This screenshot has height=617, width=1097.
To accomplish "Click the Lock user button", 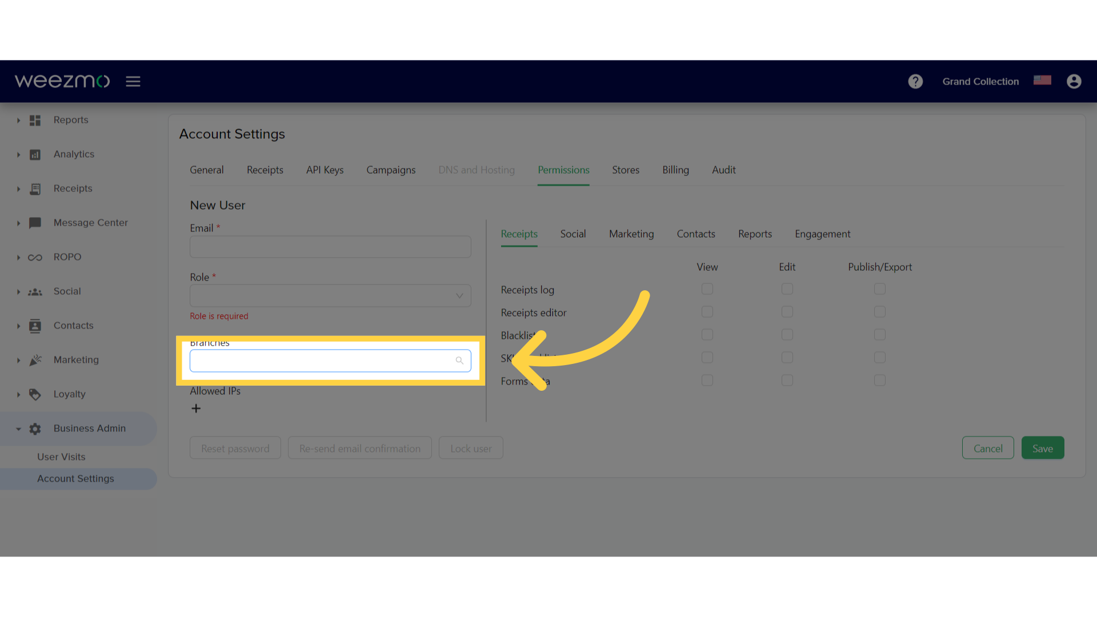I will pos(471,448).
